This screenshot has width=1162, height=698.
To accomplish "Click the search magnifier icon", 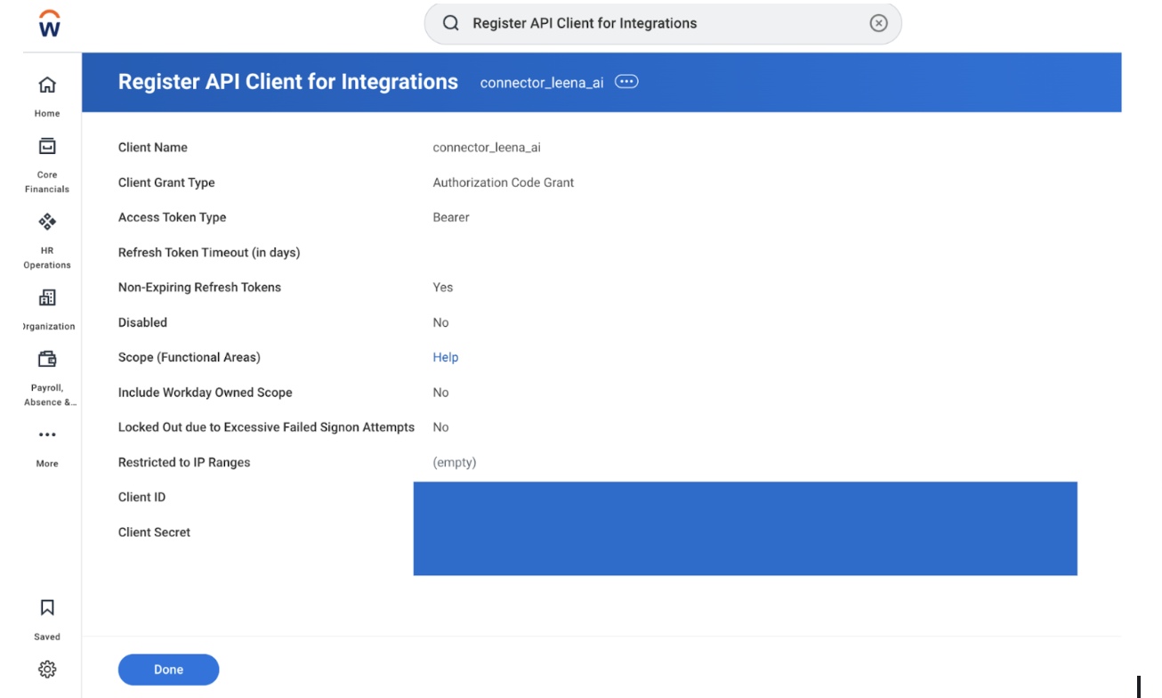I will click(451, 23).
